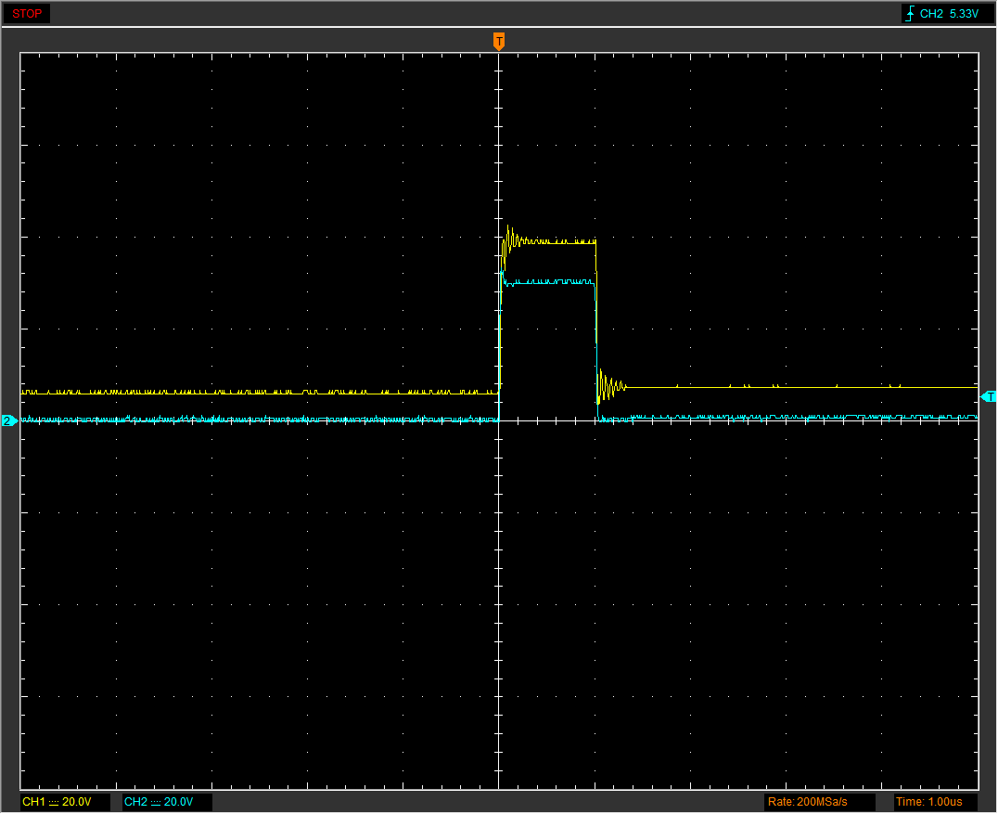Click the rising edge trigger icon
The image size is (998, 814).
tap(910, 13)
